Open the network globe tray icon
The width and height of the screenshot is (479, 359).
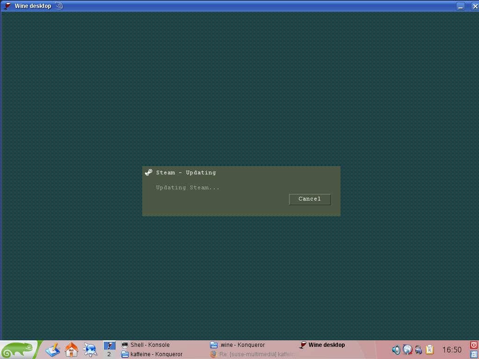pyautogui.click(x=407, y=350)
